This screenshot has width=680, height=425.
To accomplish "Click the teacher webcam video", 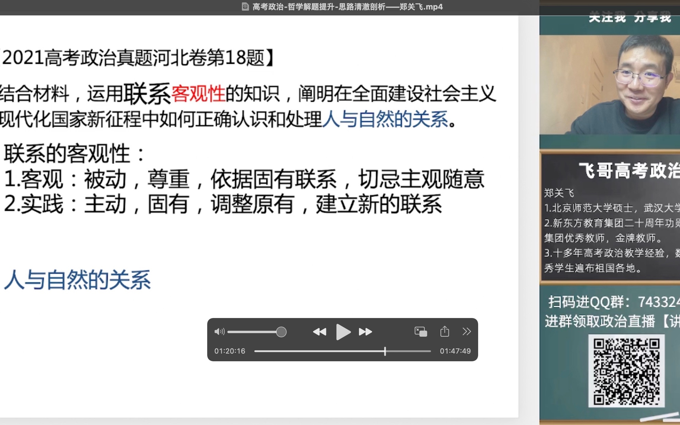I will coord(609,85).
